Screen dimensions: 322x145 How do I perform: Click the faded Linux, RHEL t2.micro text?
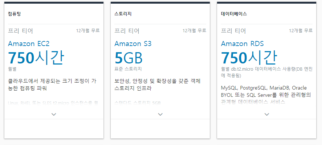pyautogui.click(x=53, y=103)
